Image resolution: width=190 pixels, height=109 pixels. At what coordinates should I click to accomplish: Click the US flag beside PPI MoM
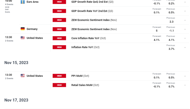(23, 76)
